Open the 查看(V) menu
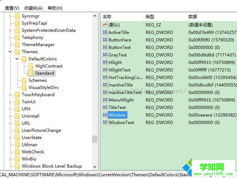237x178 pixels. 12,8
